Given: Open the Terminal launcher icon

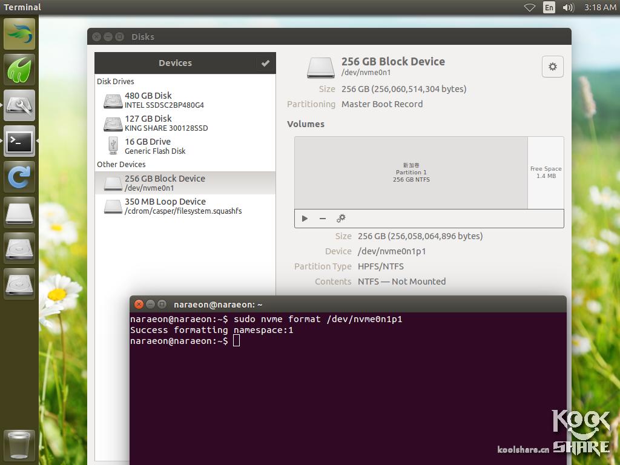Looking at the screenshot, I should tap(19, 141).
